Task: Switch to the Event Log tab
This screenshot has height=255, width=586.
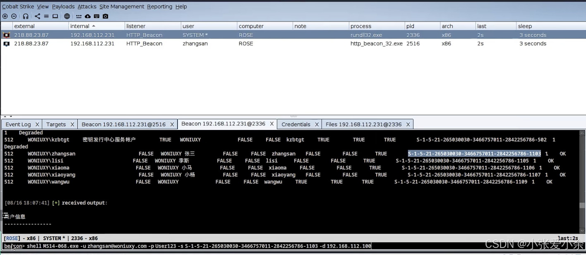Action: coord(18,124)
